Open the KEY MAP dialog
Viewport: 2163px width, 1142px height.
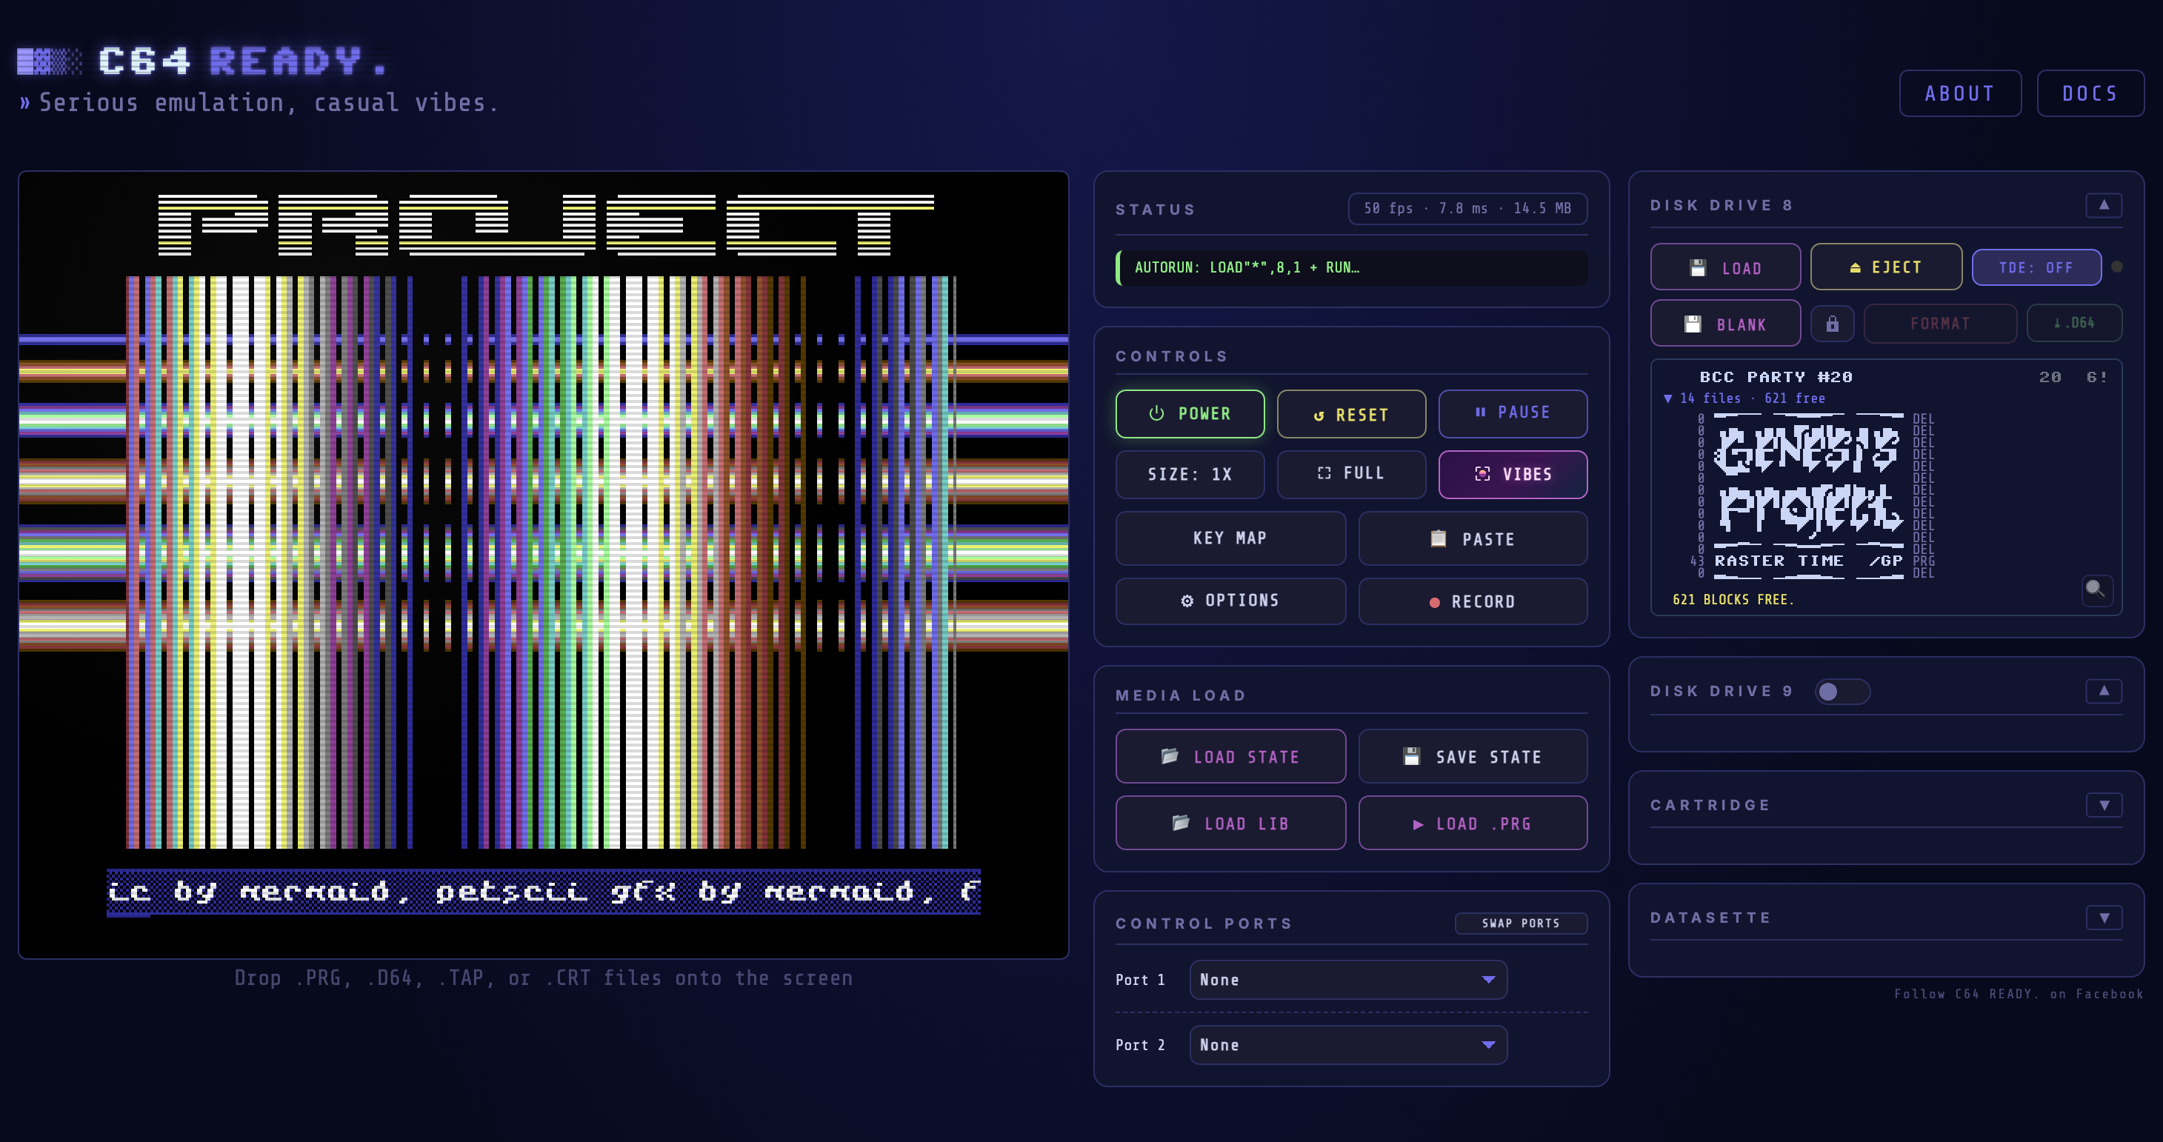click(1230, 538)
